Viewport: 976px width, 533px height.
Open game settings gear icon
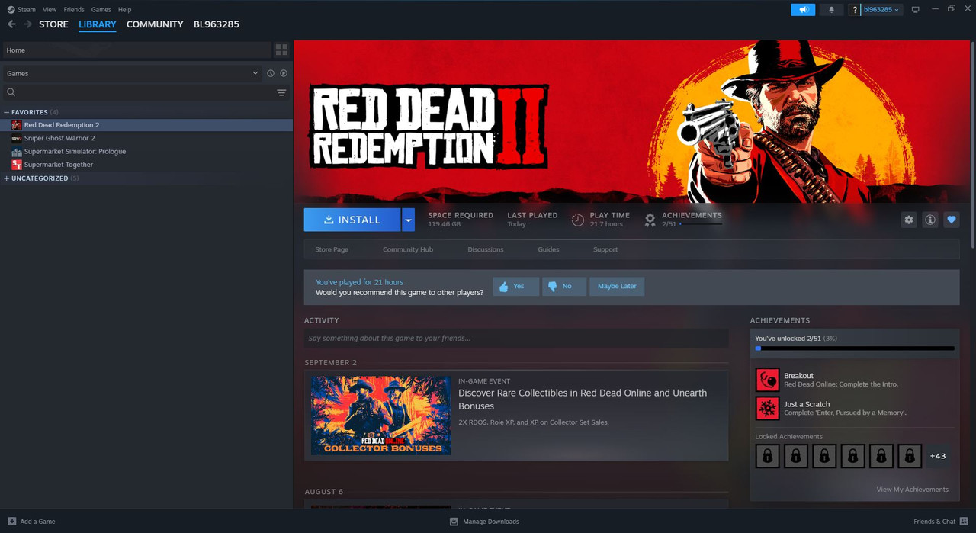[x=909, y=220]
